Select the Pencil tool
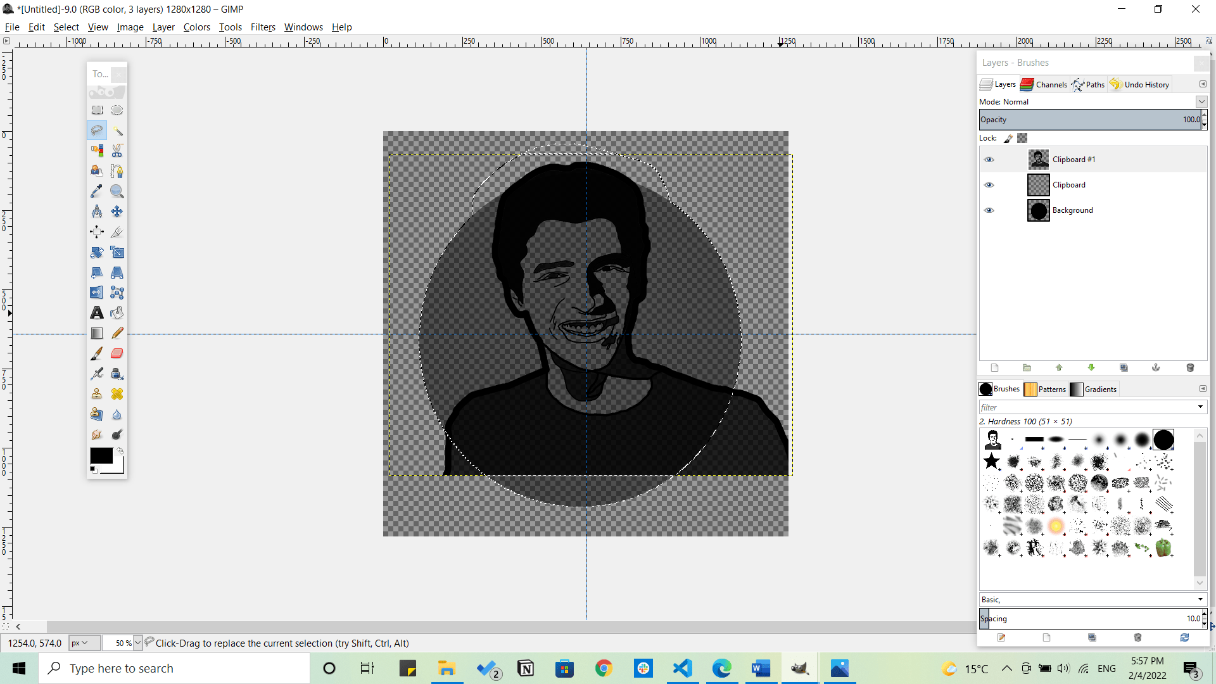 (x=117, y=333)
